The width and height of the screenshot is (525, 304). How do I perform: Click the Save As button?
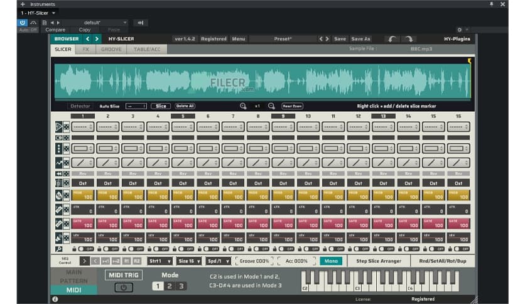(360, 39)
